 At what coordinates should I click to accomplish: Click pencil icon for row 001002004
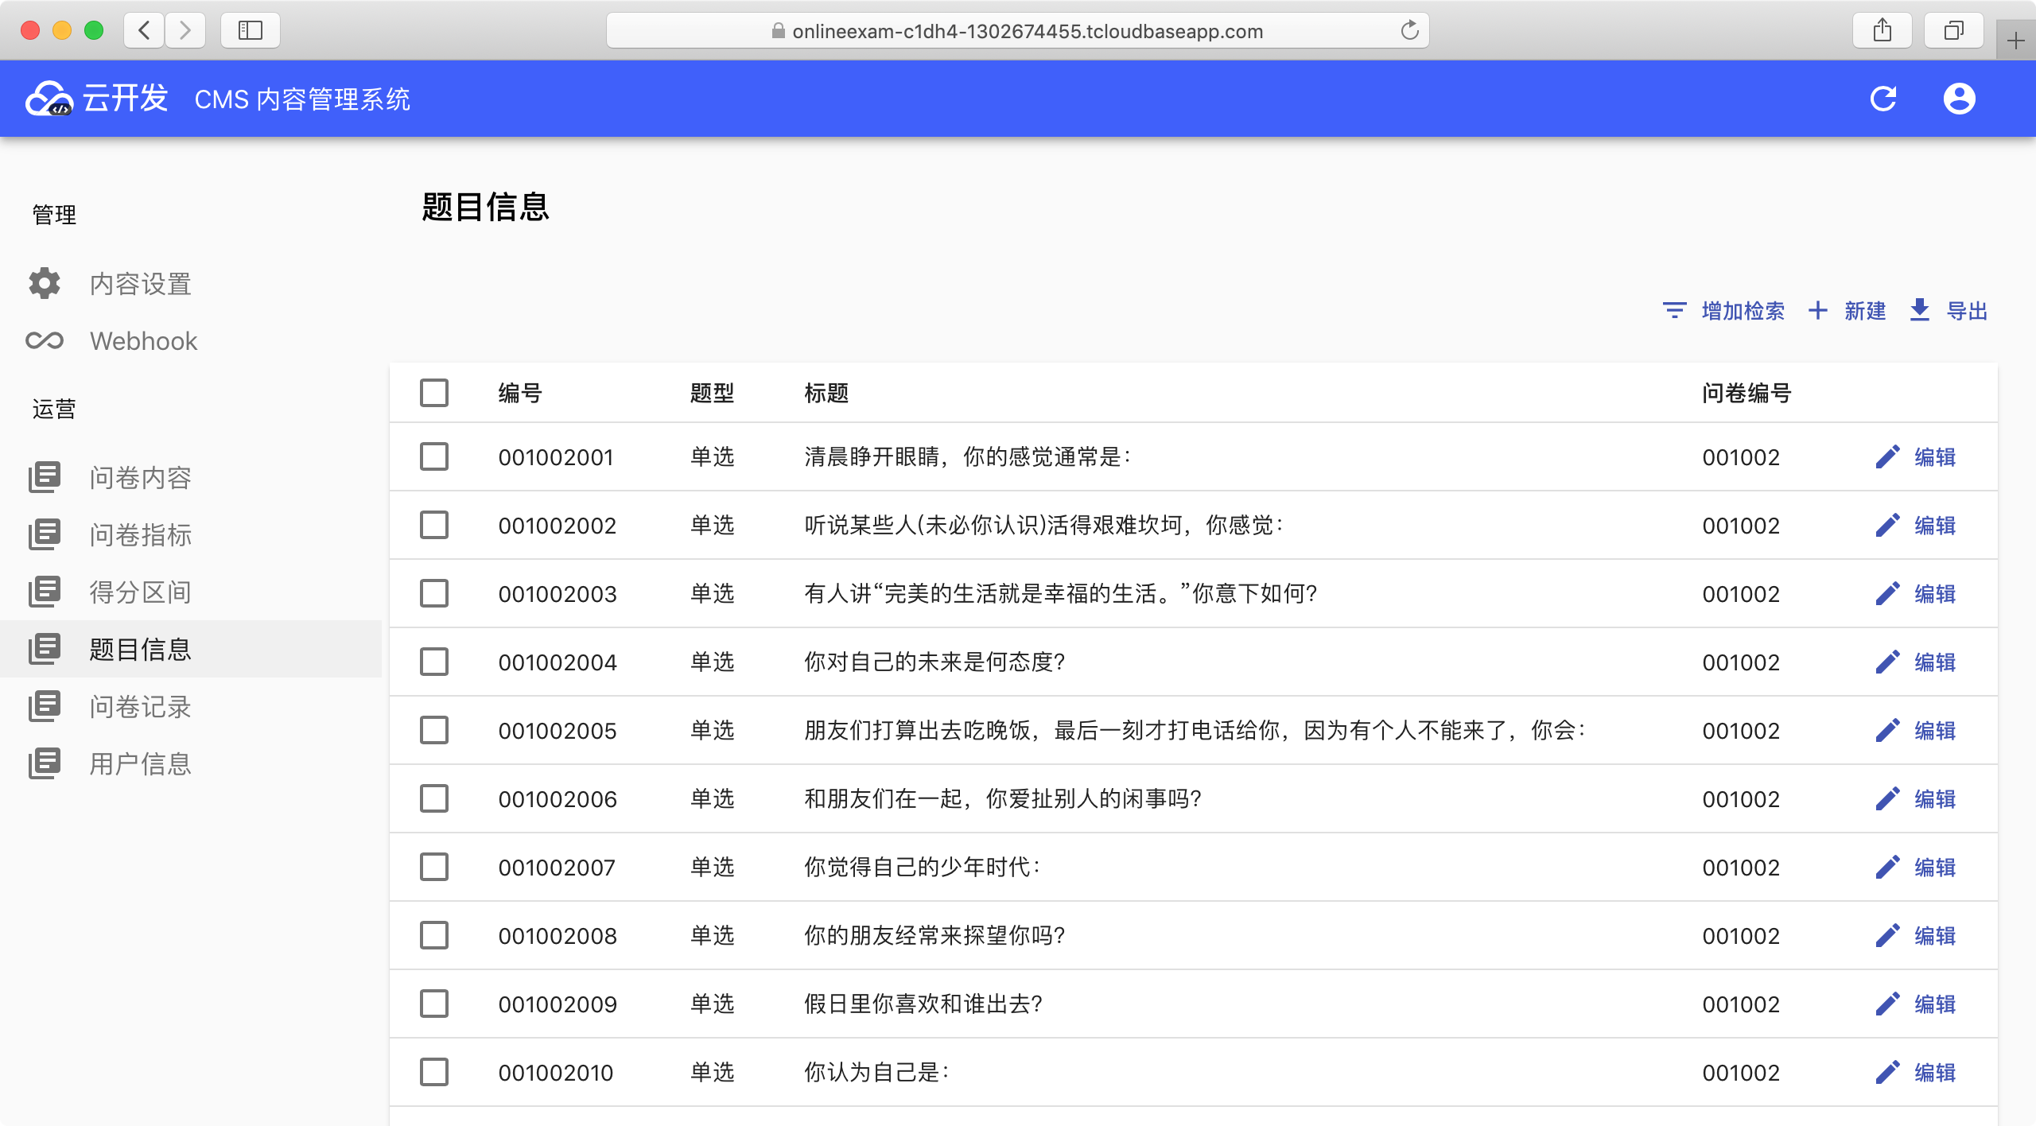point(1887,662)
